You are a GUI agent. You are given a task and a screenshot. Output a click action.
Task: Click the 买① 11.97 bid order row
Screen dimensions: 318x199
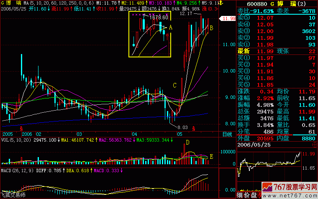277,57
